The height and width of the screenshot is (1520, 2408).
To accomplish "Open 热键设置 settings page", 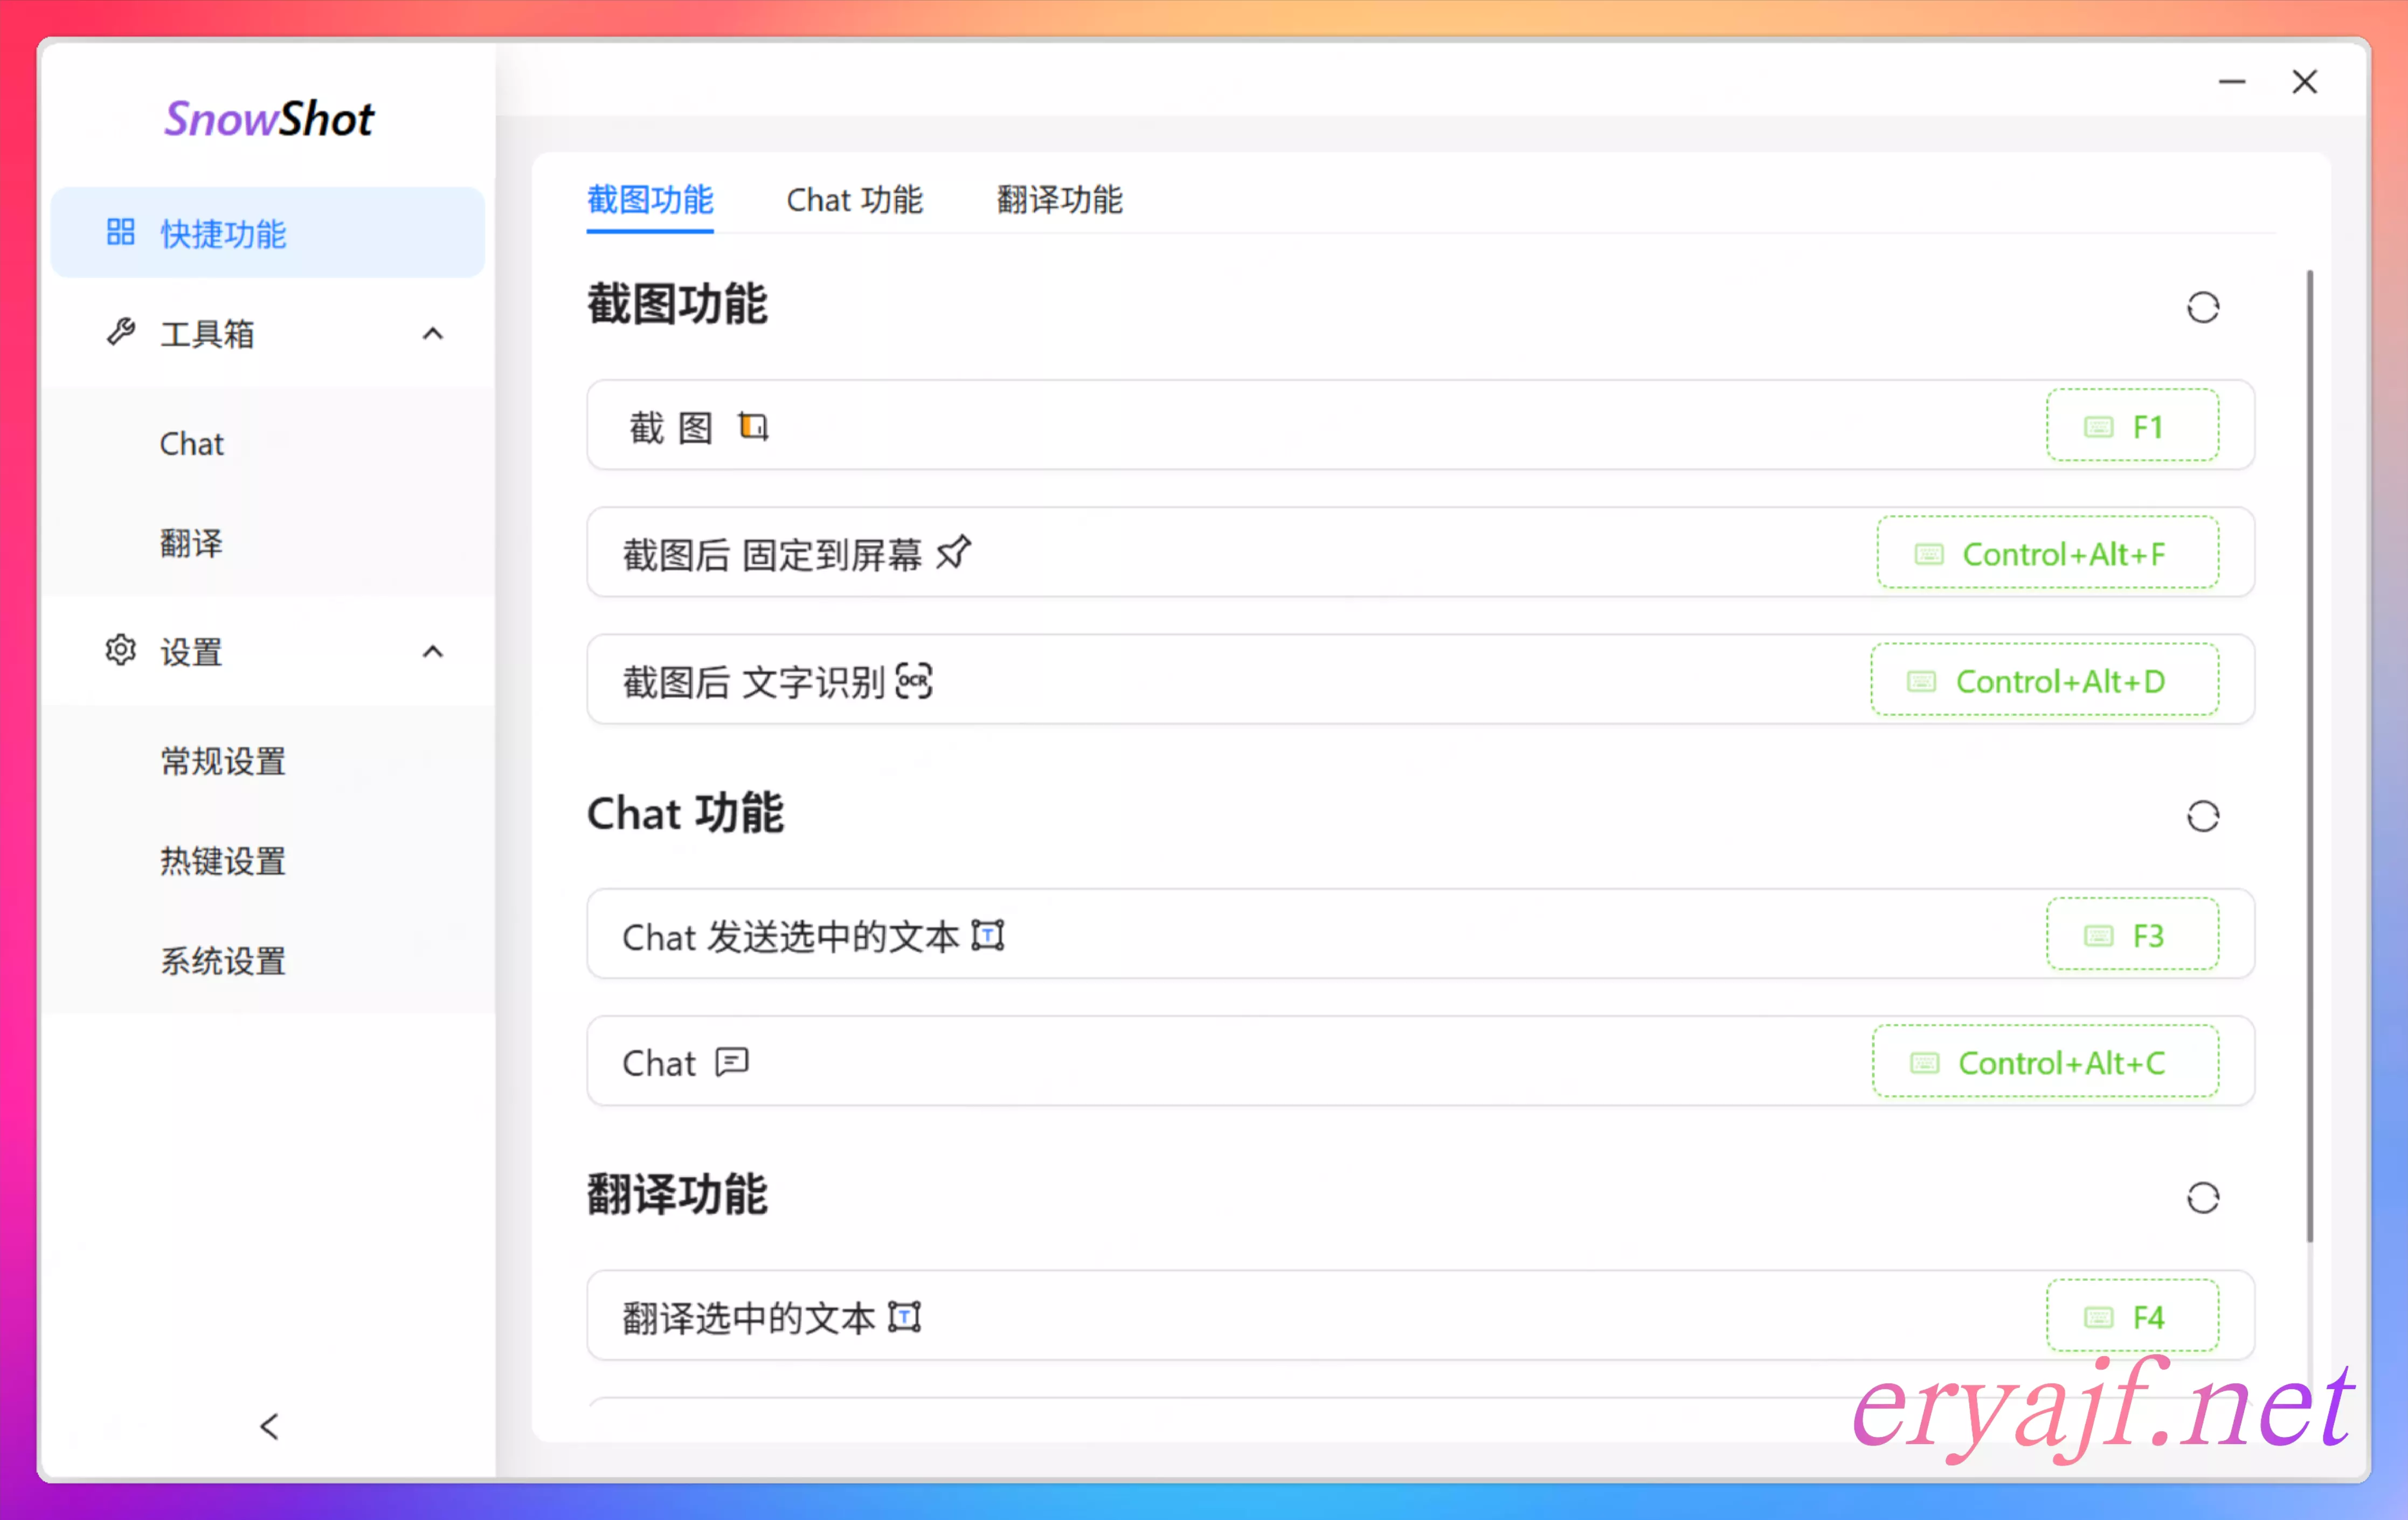I will click(x=223, y=861).
